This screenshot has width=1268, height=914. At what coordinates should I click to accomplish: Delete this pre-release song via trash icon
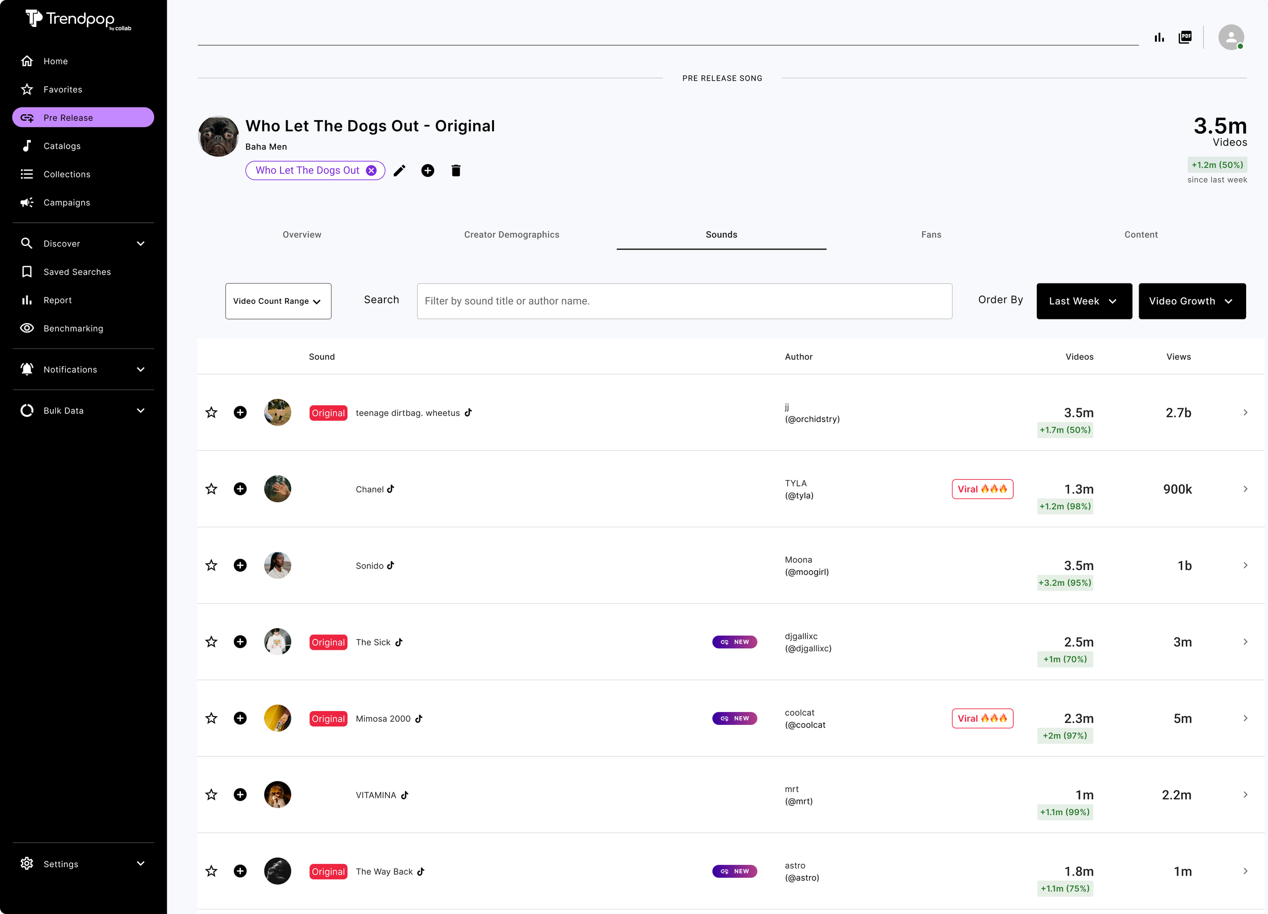coord(455,170)
